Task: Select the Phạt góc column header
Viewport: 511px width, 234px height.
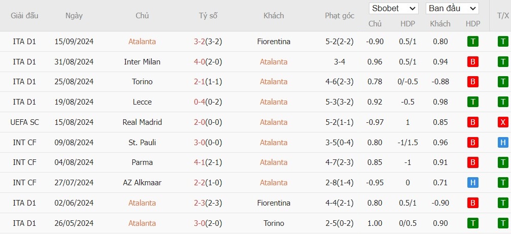Action: [339, 16]
